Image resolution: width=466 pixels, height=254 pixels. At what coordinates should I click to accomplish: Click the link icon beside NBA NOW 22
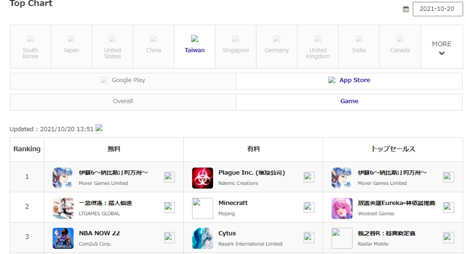point(169,237)
